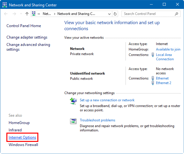Open the Ethernet 2 connection link
This screenshot has width=184, height=154.
coord(164,83)
